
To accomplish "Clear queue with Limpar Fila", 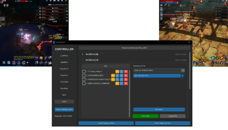I will (173, 116).
